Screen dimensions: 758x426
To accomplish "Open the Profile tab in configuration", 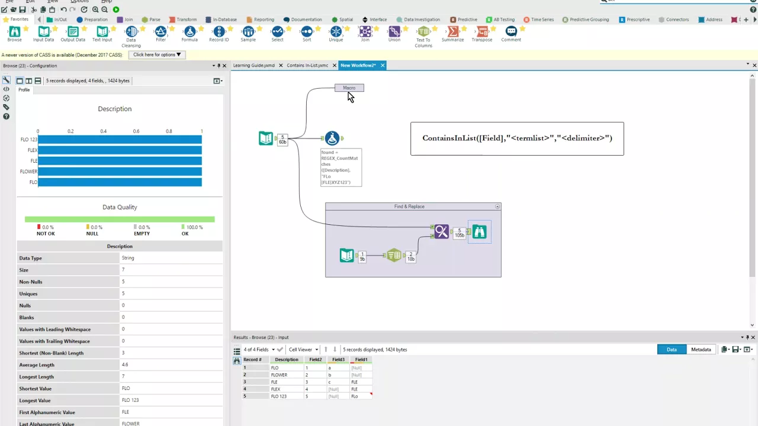I will [x=24, y=90].
